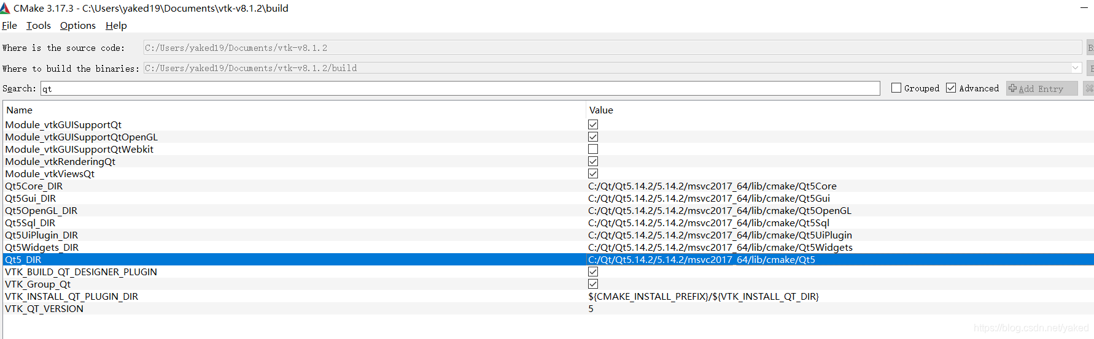Uncheck Module_vtkRenderingQt checkbox

pos(593,162)
